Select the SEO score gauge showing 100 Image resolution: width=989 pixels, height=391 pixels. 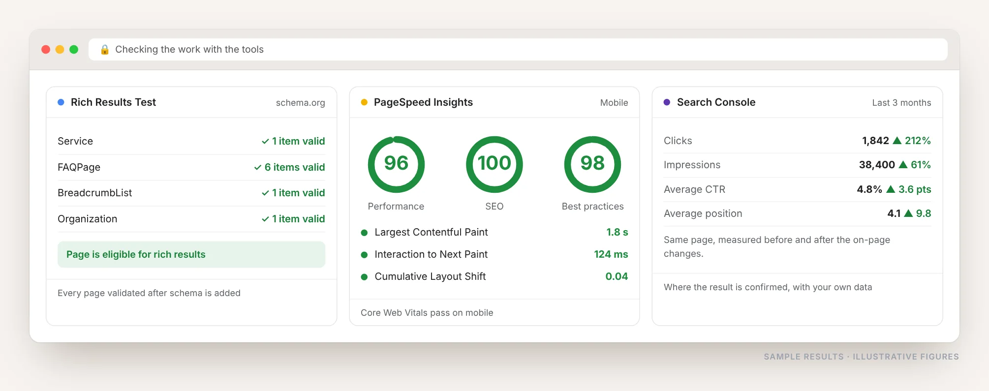tap(494, 164)
